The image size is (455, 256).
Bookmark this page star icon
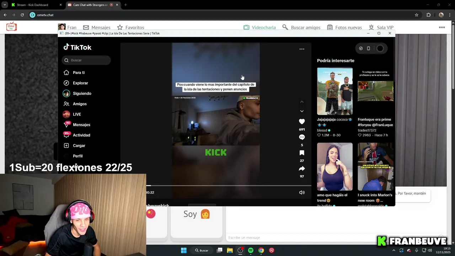pyautogui.click(x=417, y=15)
